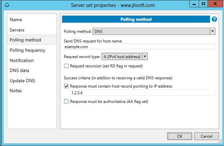
Task: Open the DNS data section
Action: (19, 70)
